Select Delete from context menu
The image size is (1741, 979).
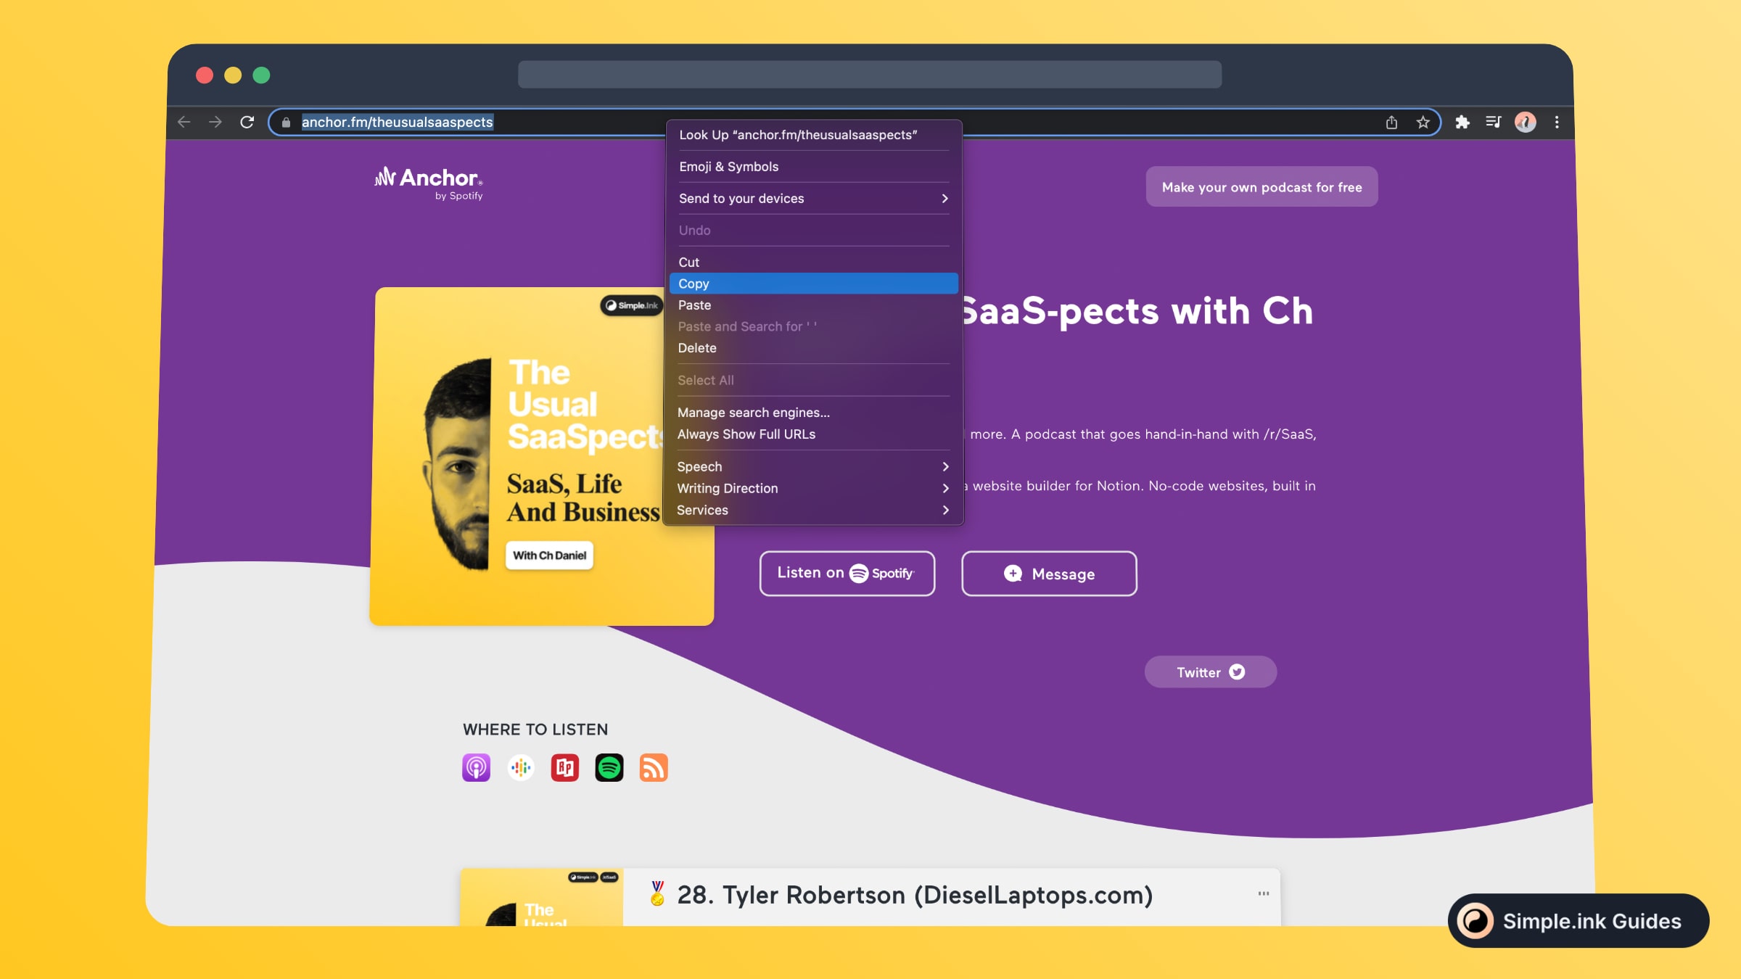696,348
